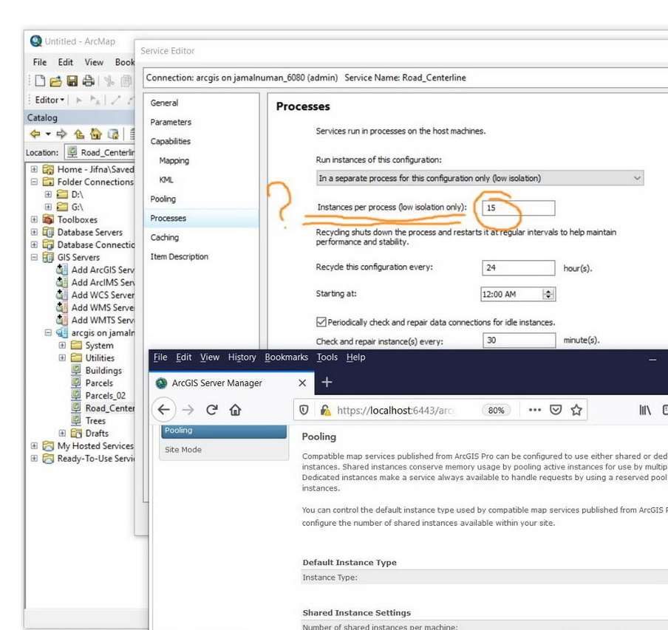The image size is (668, 630).
Task: Open the Editor dropdown menu
Action: click(x=50, y=100)
